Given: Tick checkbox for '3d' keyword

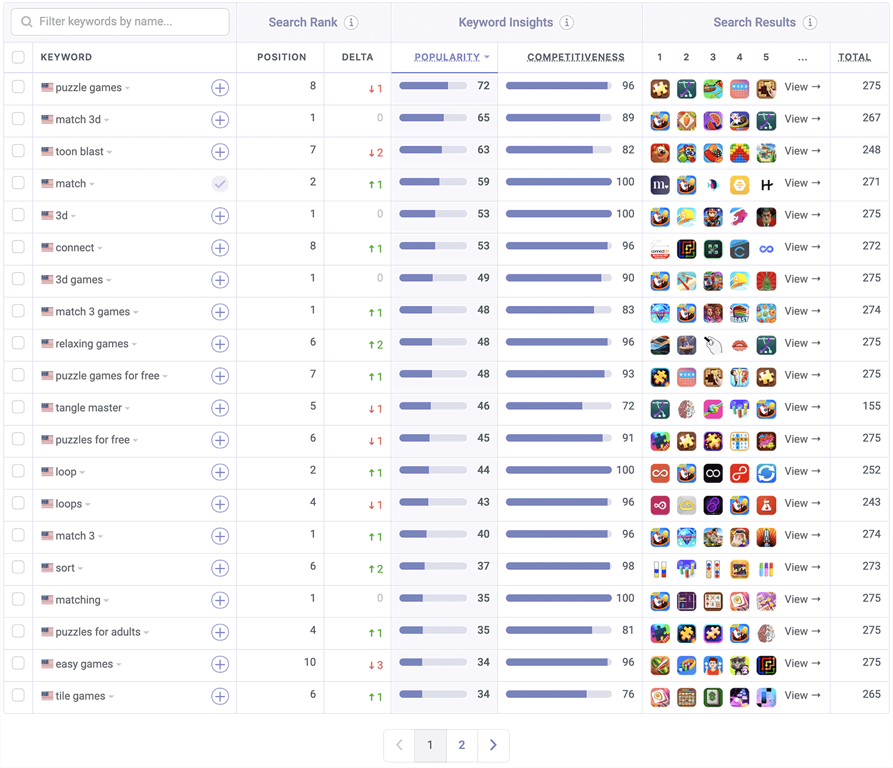Looking at the screenshot, I should click(18, 214).
